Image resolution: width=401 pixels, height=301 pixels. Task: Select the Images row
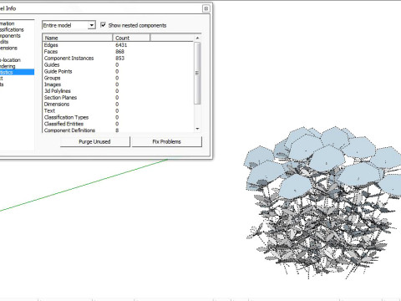118,84
